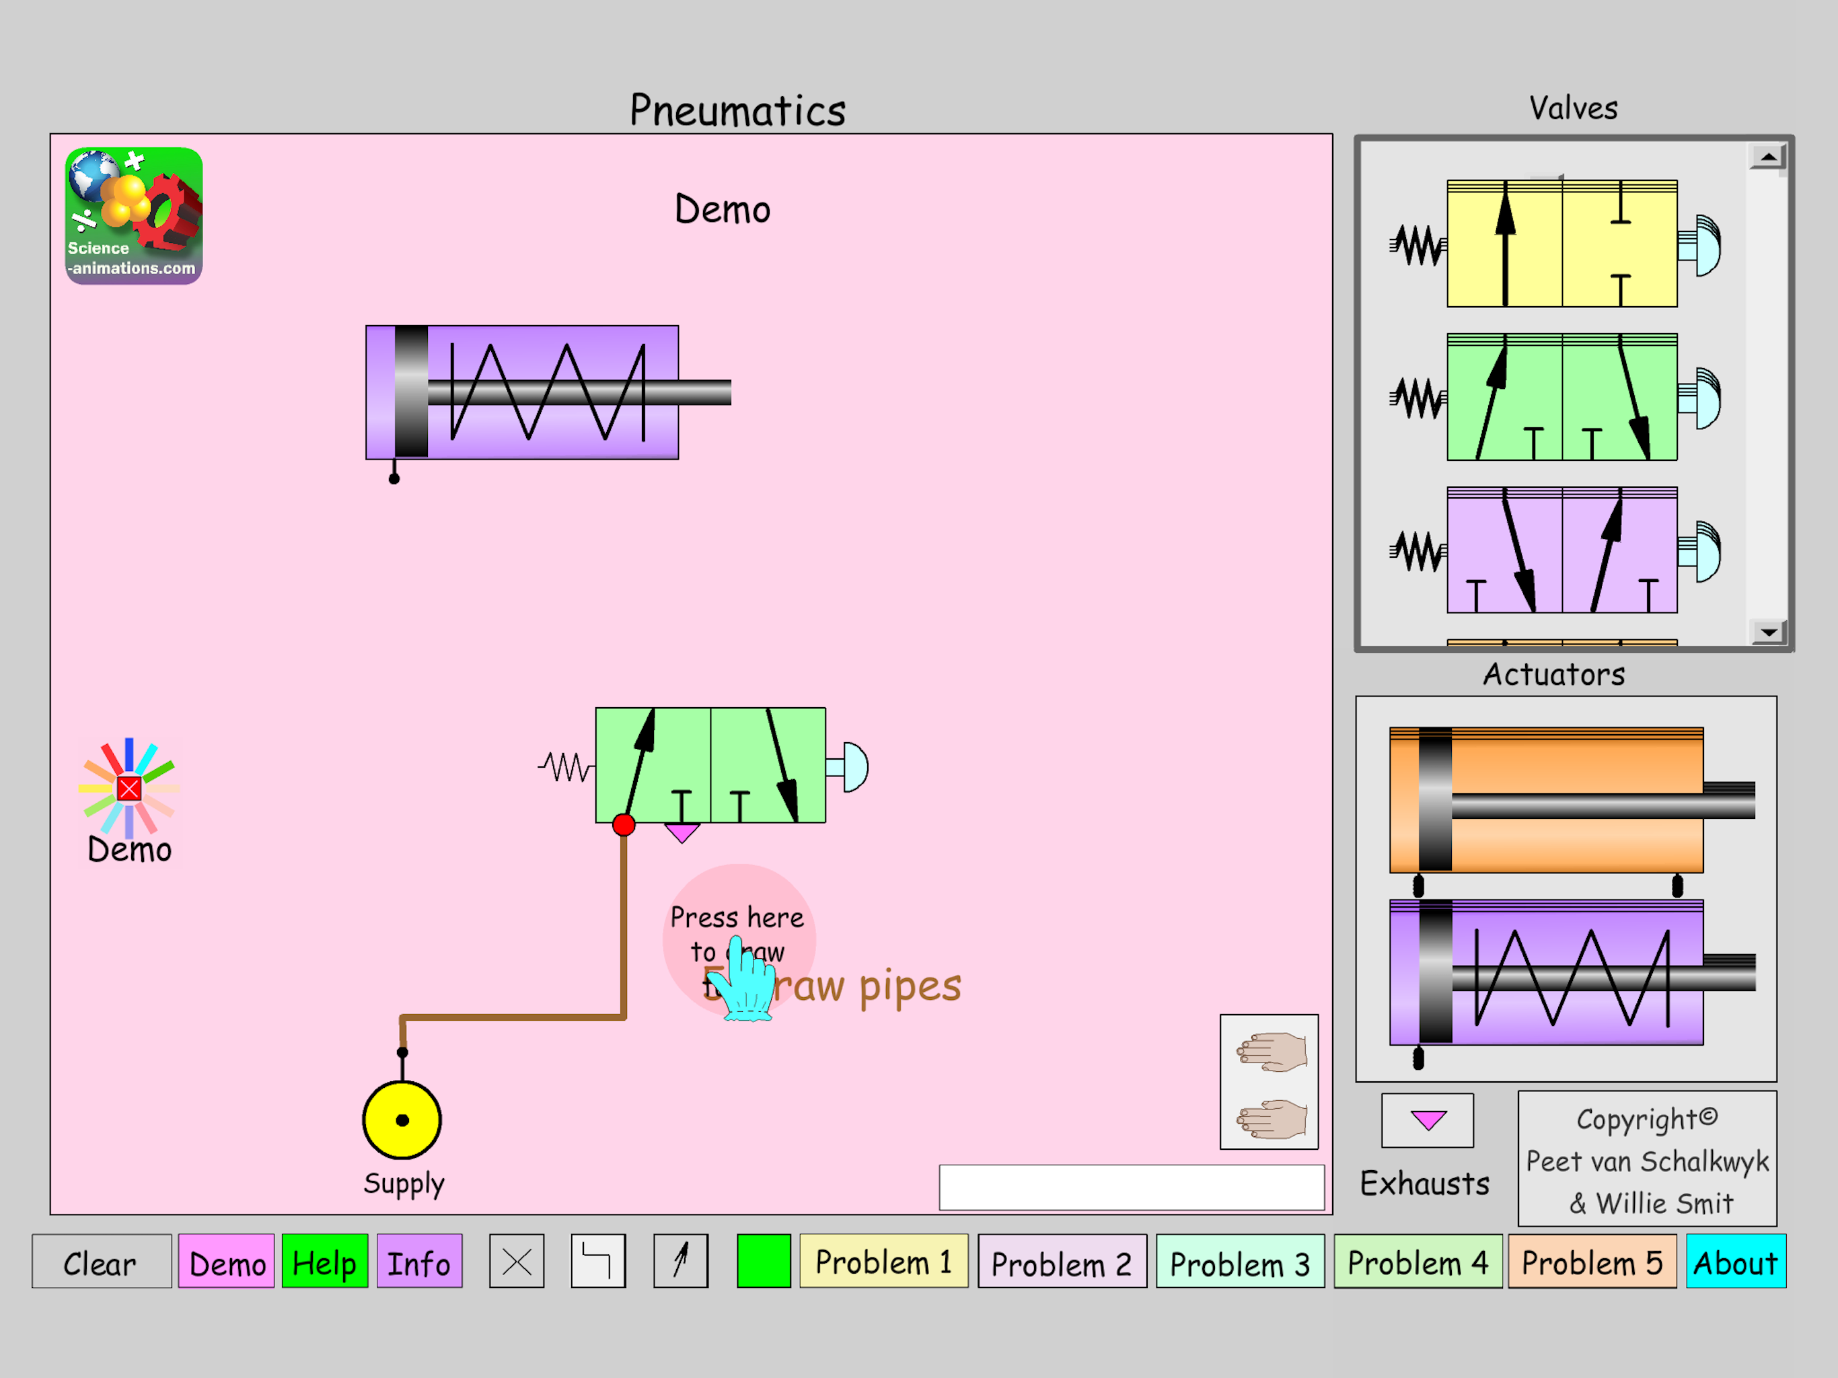Open Problem 1 tab
1838x1378 pixels.
click(883, 1262)
